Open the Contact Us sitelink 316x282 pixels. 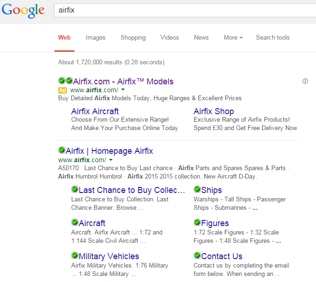(x=222, y=256)
